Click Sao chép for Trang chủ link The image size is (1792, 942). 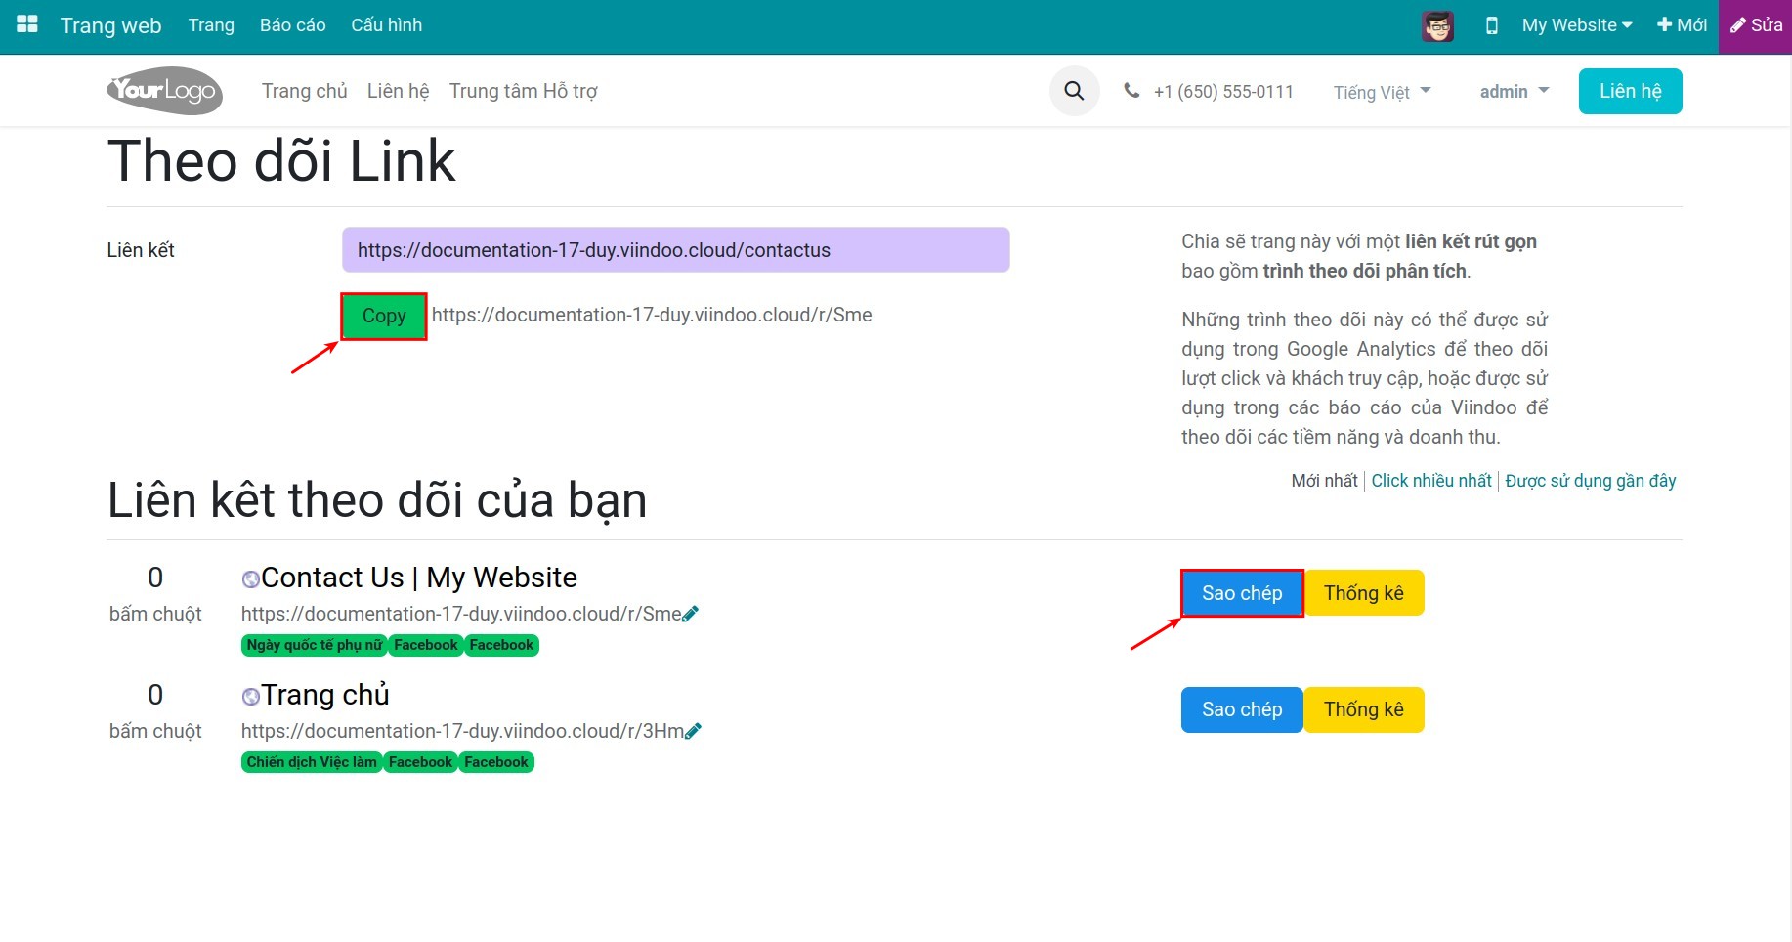click(x=1242, y=709)
